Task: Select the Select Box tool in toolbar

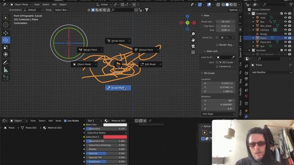Action: click(x=6, y=18)
